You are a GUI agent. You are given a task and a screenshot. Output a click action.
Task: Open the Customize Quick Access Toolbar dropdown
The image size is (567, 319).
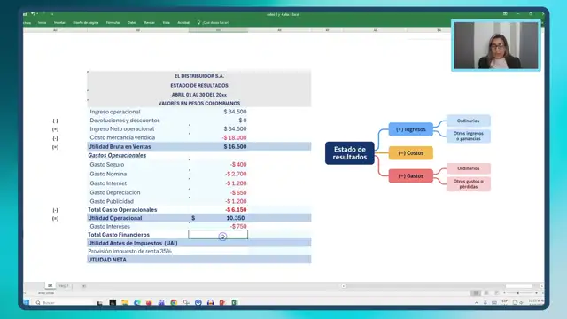[x=52, y=14]
